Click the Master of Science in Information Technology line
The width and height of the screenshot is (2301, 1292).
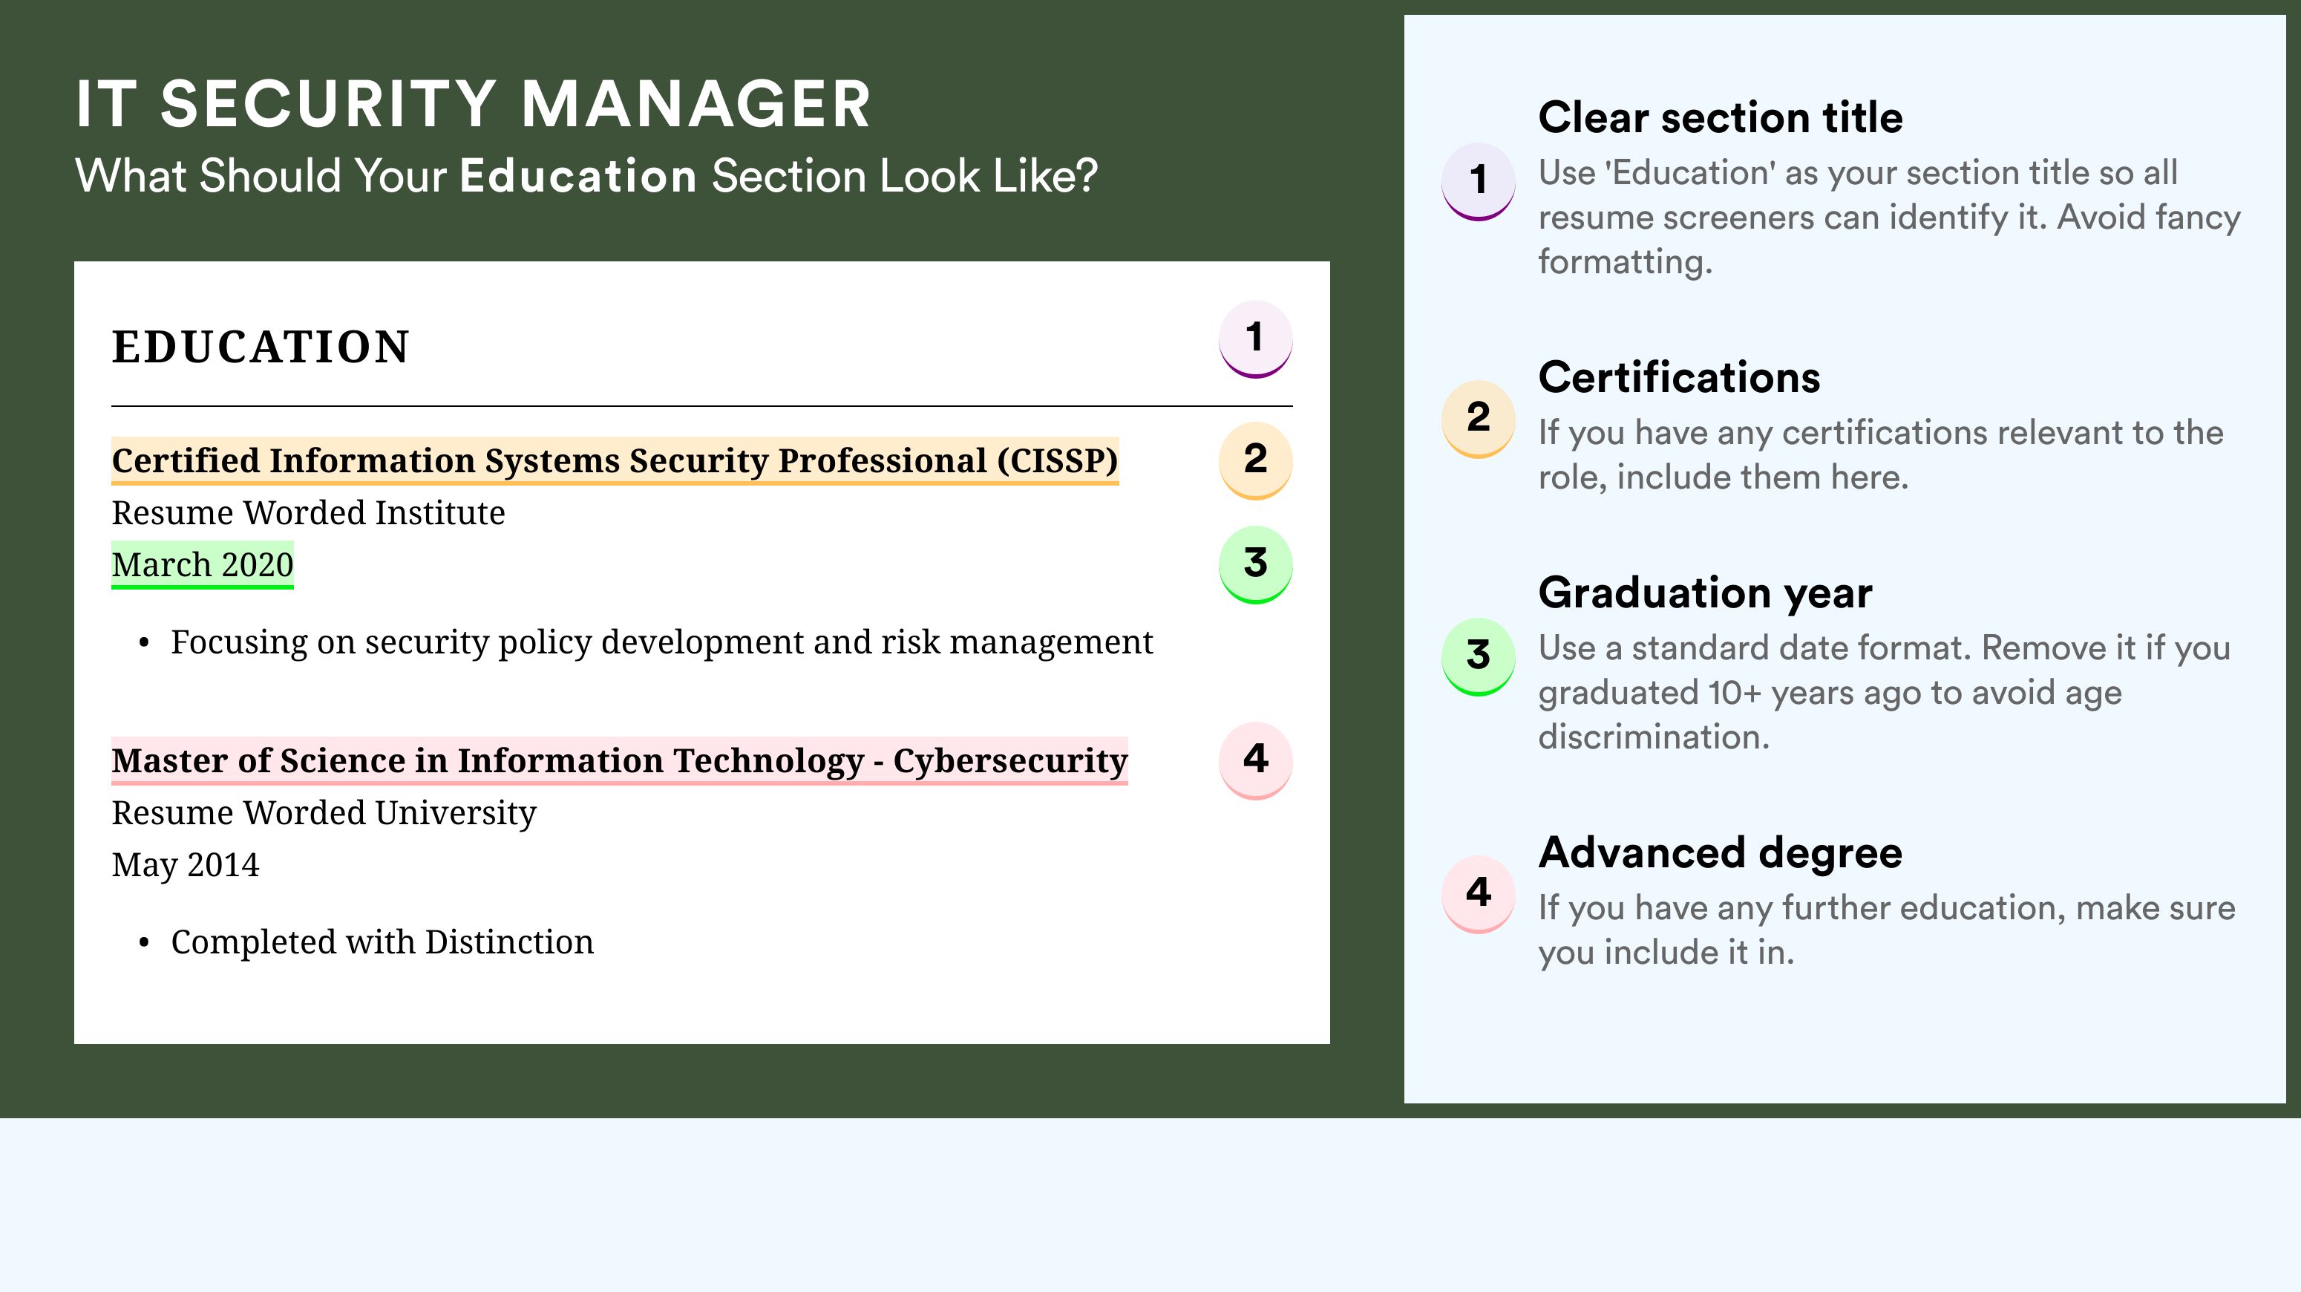(619, 761)
